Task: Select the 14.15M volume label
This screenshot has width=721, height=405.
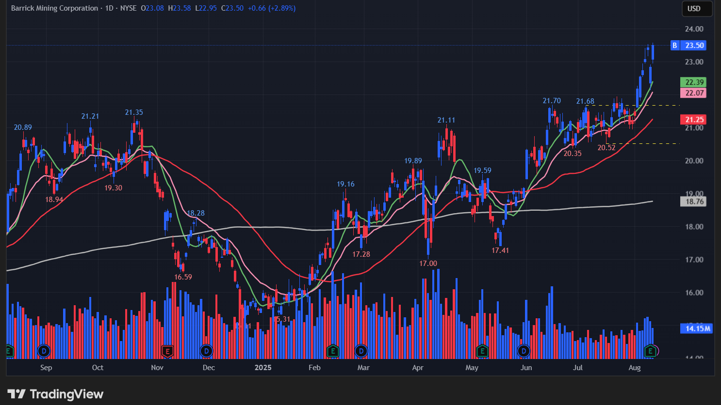Action: pos(697,328)
